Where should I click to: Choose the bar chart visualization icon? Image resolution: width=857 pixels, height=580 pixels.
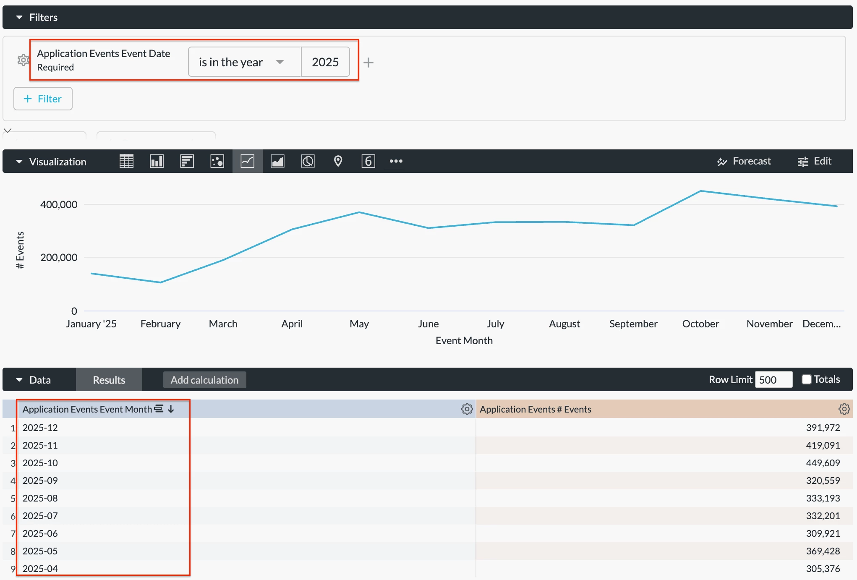coord(187,161)
